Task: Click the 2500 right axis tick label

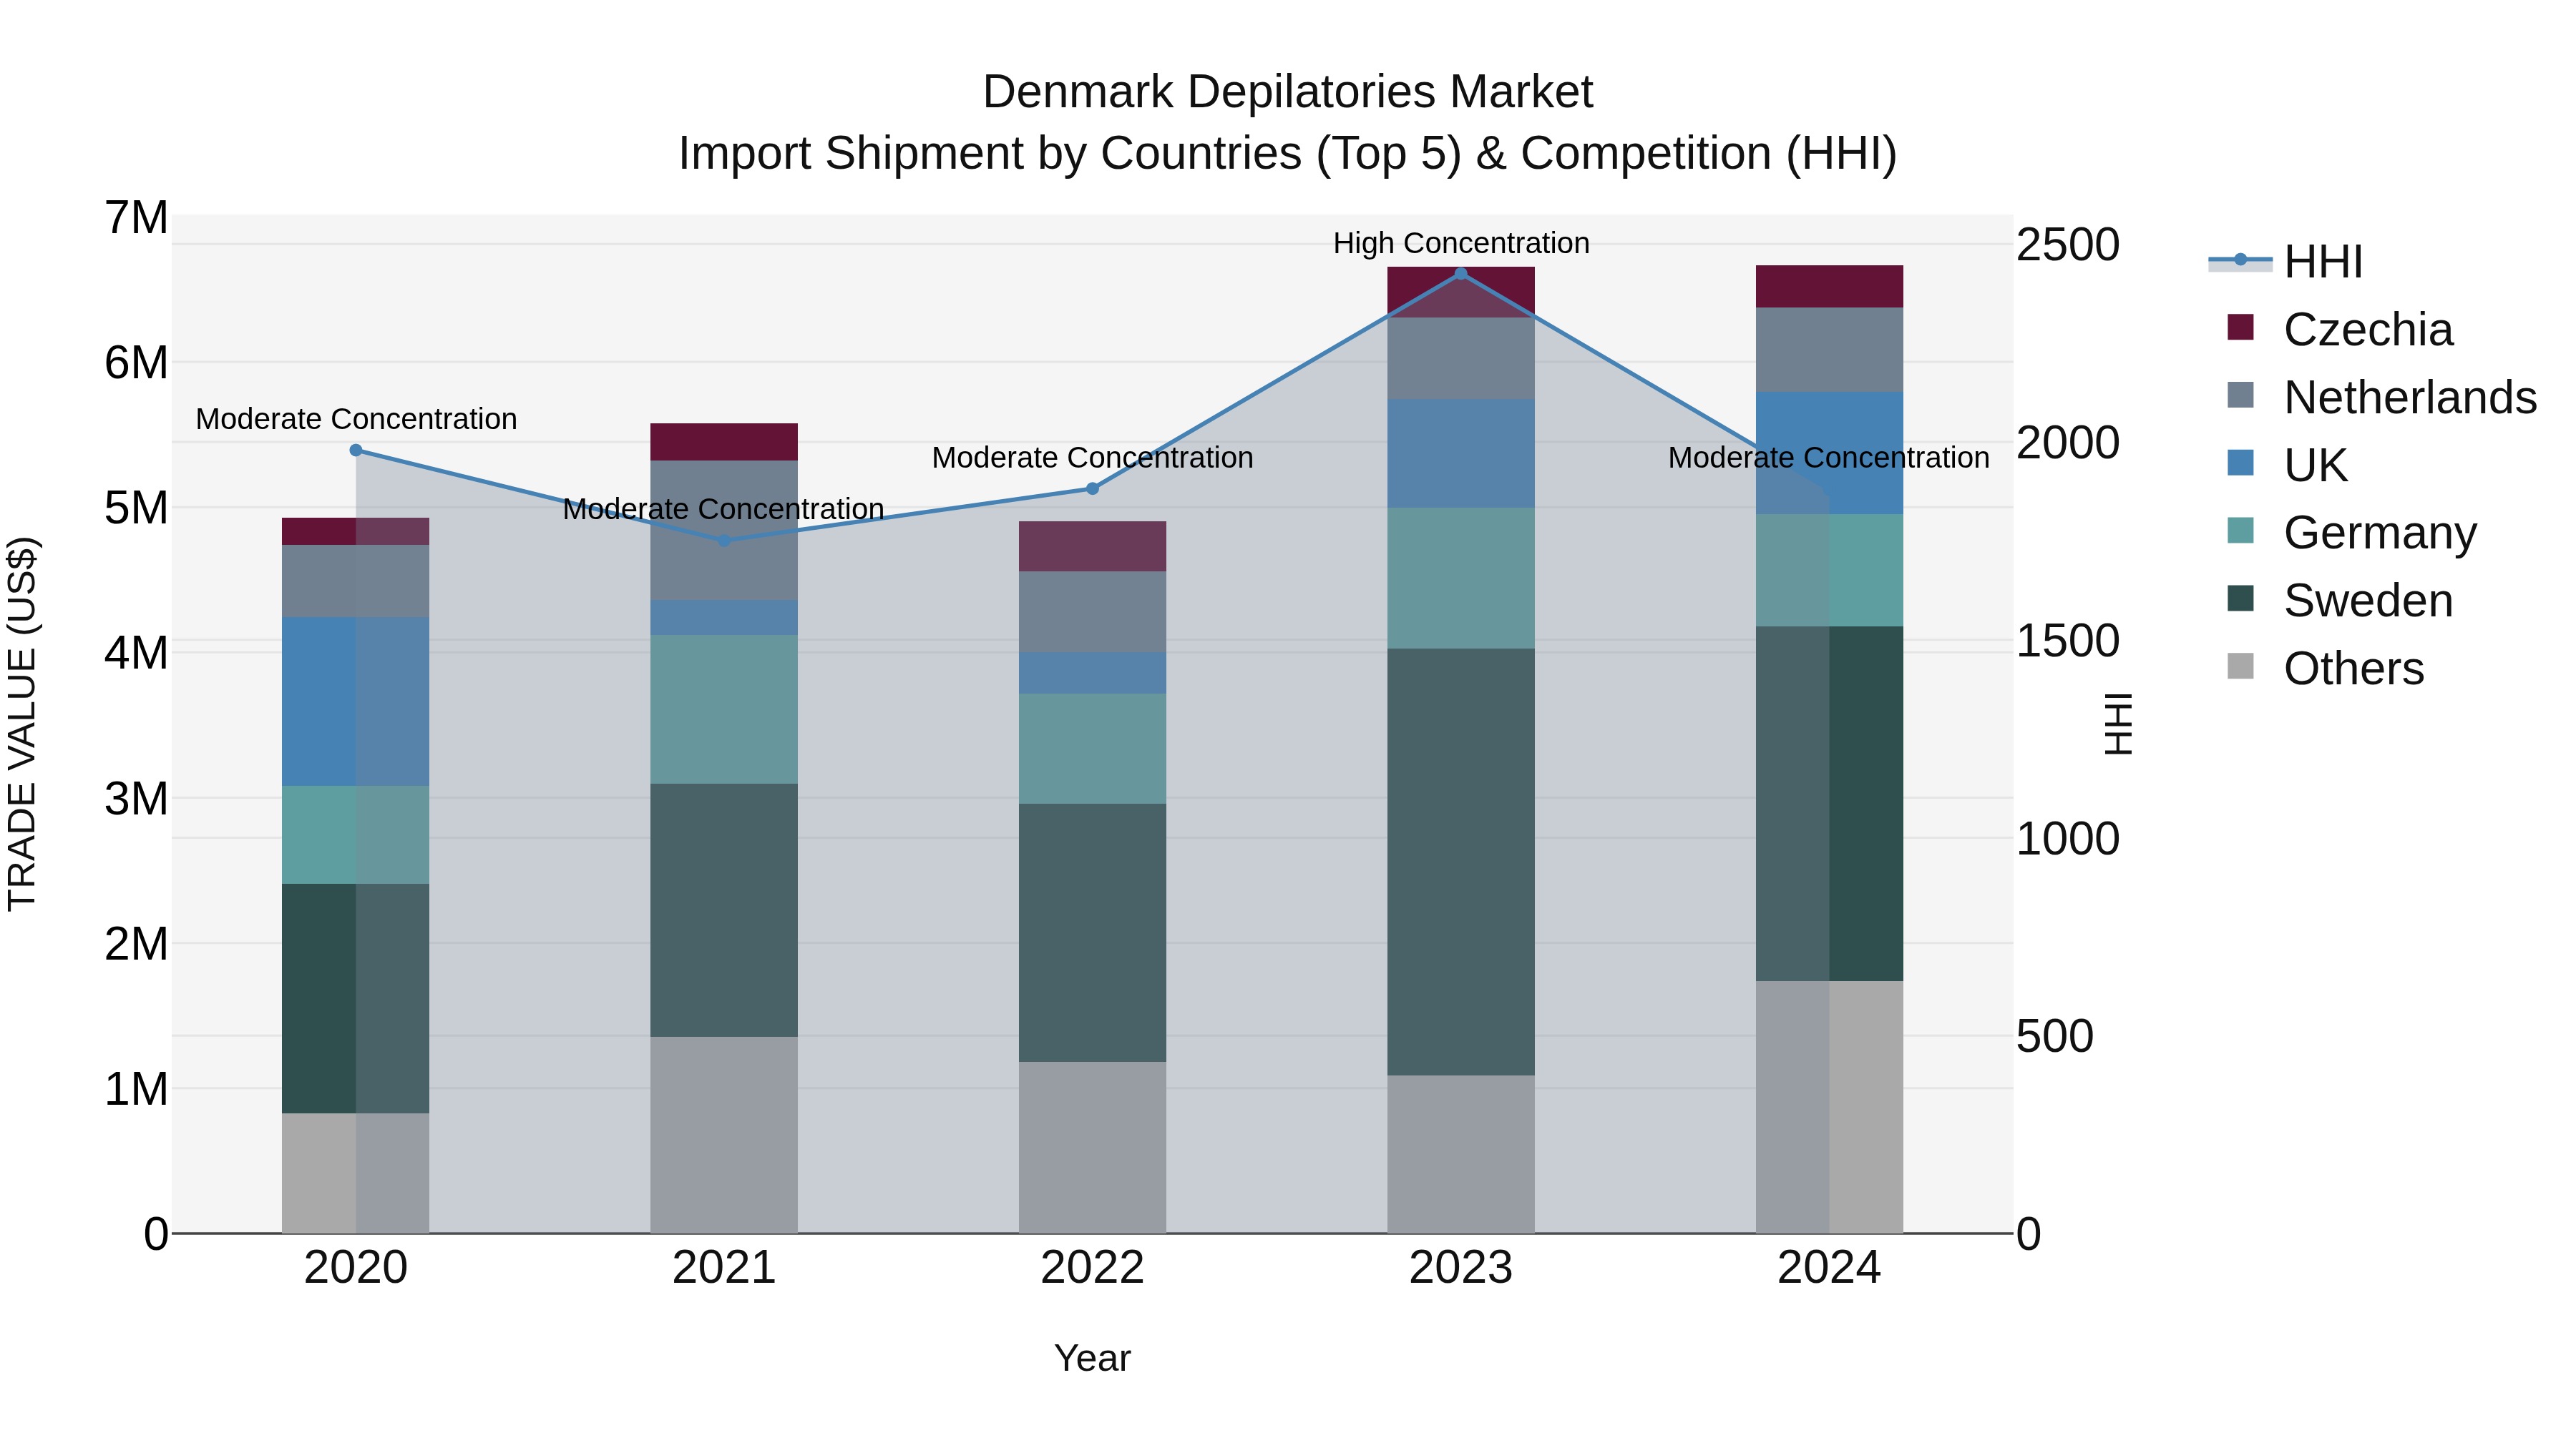Action: pyautogui.click(x=2068, y=245)
